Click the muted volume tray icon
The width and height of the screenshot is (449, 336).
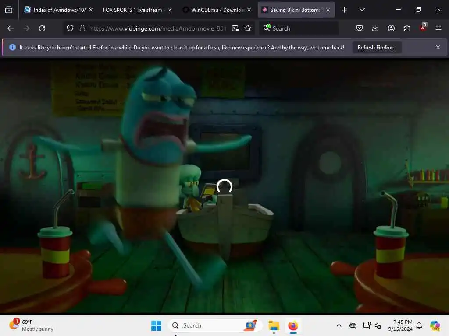click(378, 326)
